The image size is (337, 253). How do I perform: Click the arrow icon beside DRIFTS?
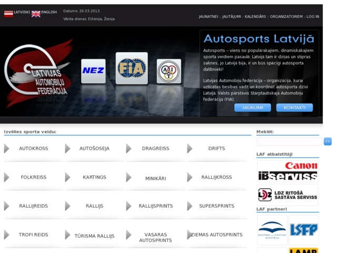point(190,149)
